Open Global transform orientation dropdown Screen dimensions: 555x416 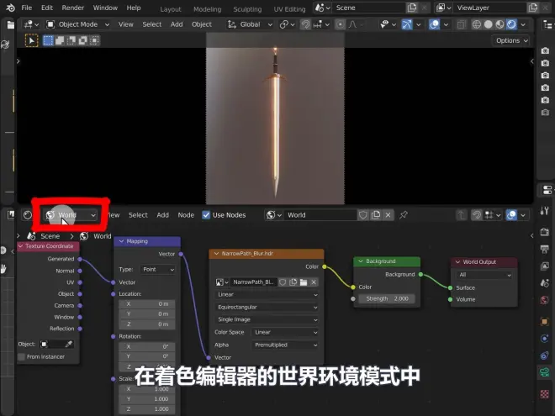(250, 24)
